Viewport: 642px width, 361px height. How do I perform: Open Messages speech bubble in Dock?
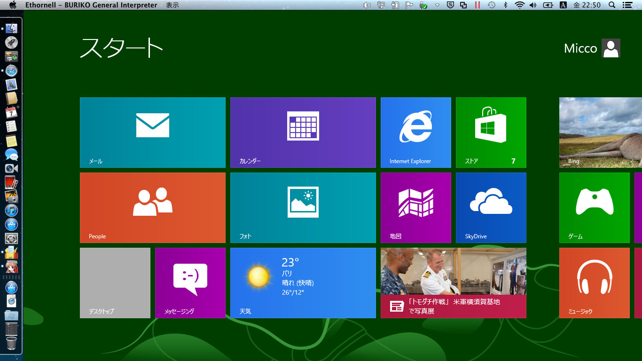[11, 154]
